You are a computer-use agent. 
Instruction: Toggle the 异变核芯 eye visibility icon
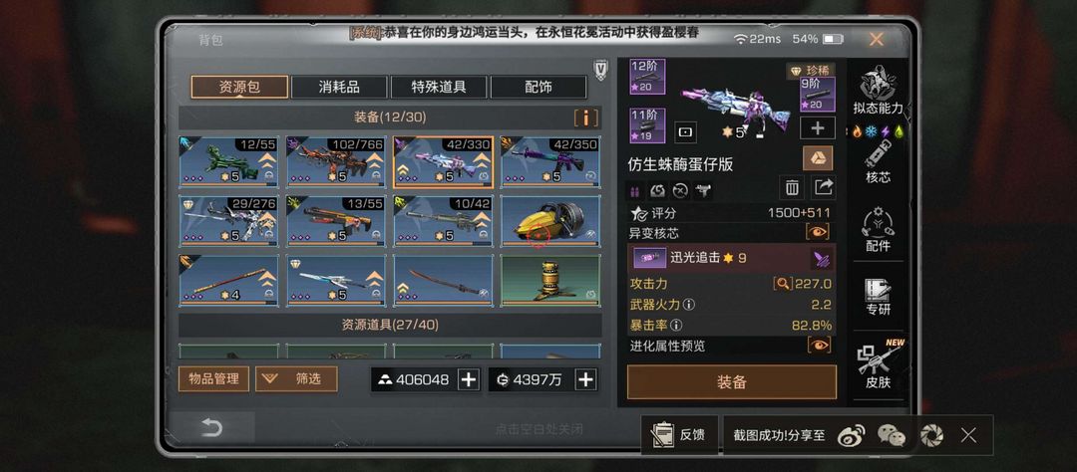[x=818, y=232]
